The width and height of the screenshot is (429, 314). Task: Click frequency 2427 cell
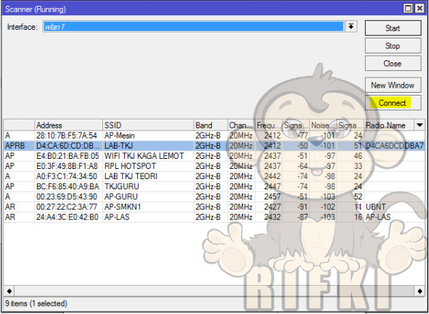pyautogui.click(x=269, y=207)
